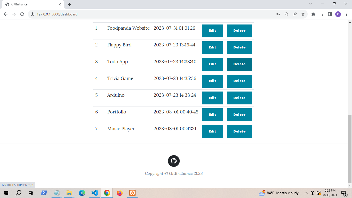Screen dimensions: 352x198
Task: Click the share page icon in address bar
Action: 295,14
